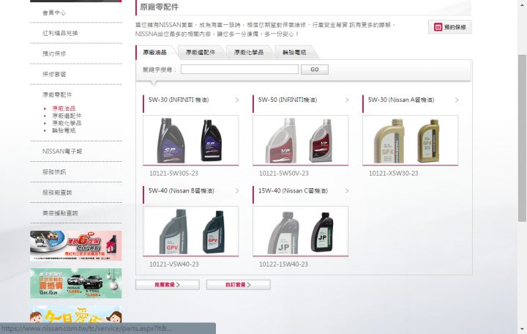Click part number 10121-5W50V-23
This screenshot has width=527, height=334.
(x=284, y=174)
